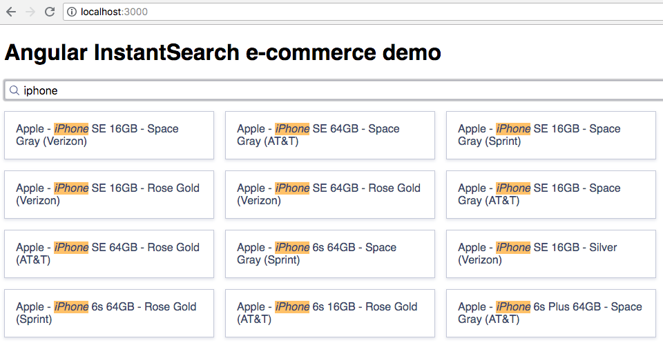Open iPhone 6s 16GB Rose Gold AT&T result
Viewport: 663px width, 345px height.
pos(329,313)
